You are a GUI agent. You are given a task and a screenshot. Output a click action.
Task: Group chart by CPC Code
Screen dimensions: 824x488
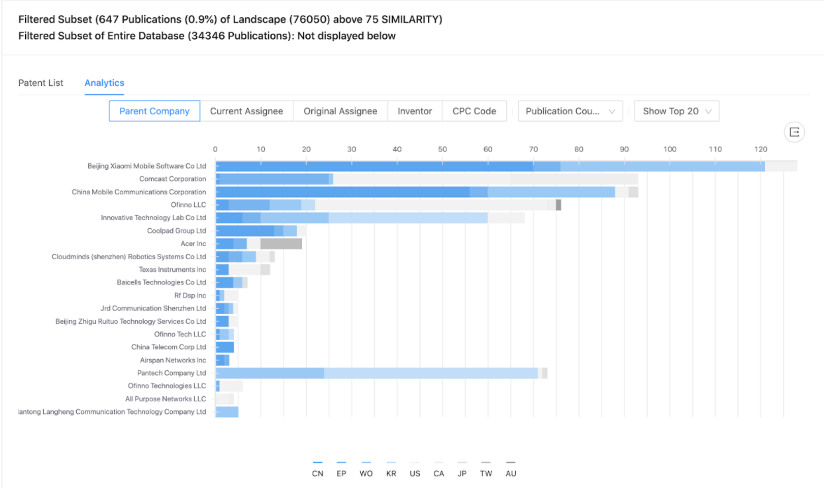(474, 111)
